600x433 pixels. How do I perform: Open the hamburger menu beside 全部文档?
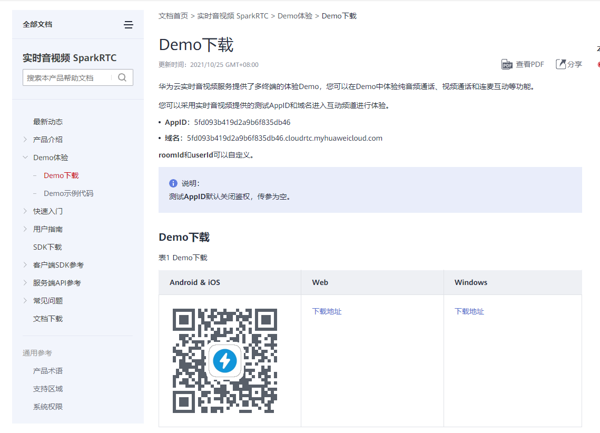click(x=129, y=25)
